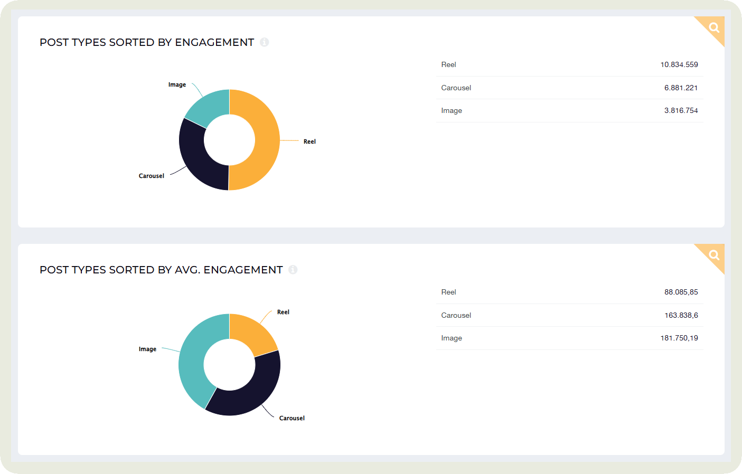Click the "Carousel" label on the top chart
Image resolution: width=742 pixels, height=474 pixels.
click(x=151, y=175)
